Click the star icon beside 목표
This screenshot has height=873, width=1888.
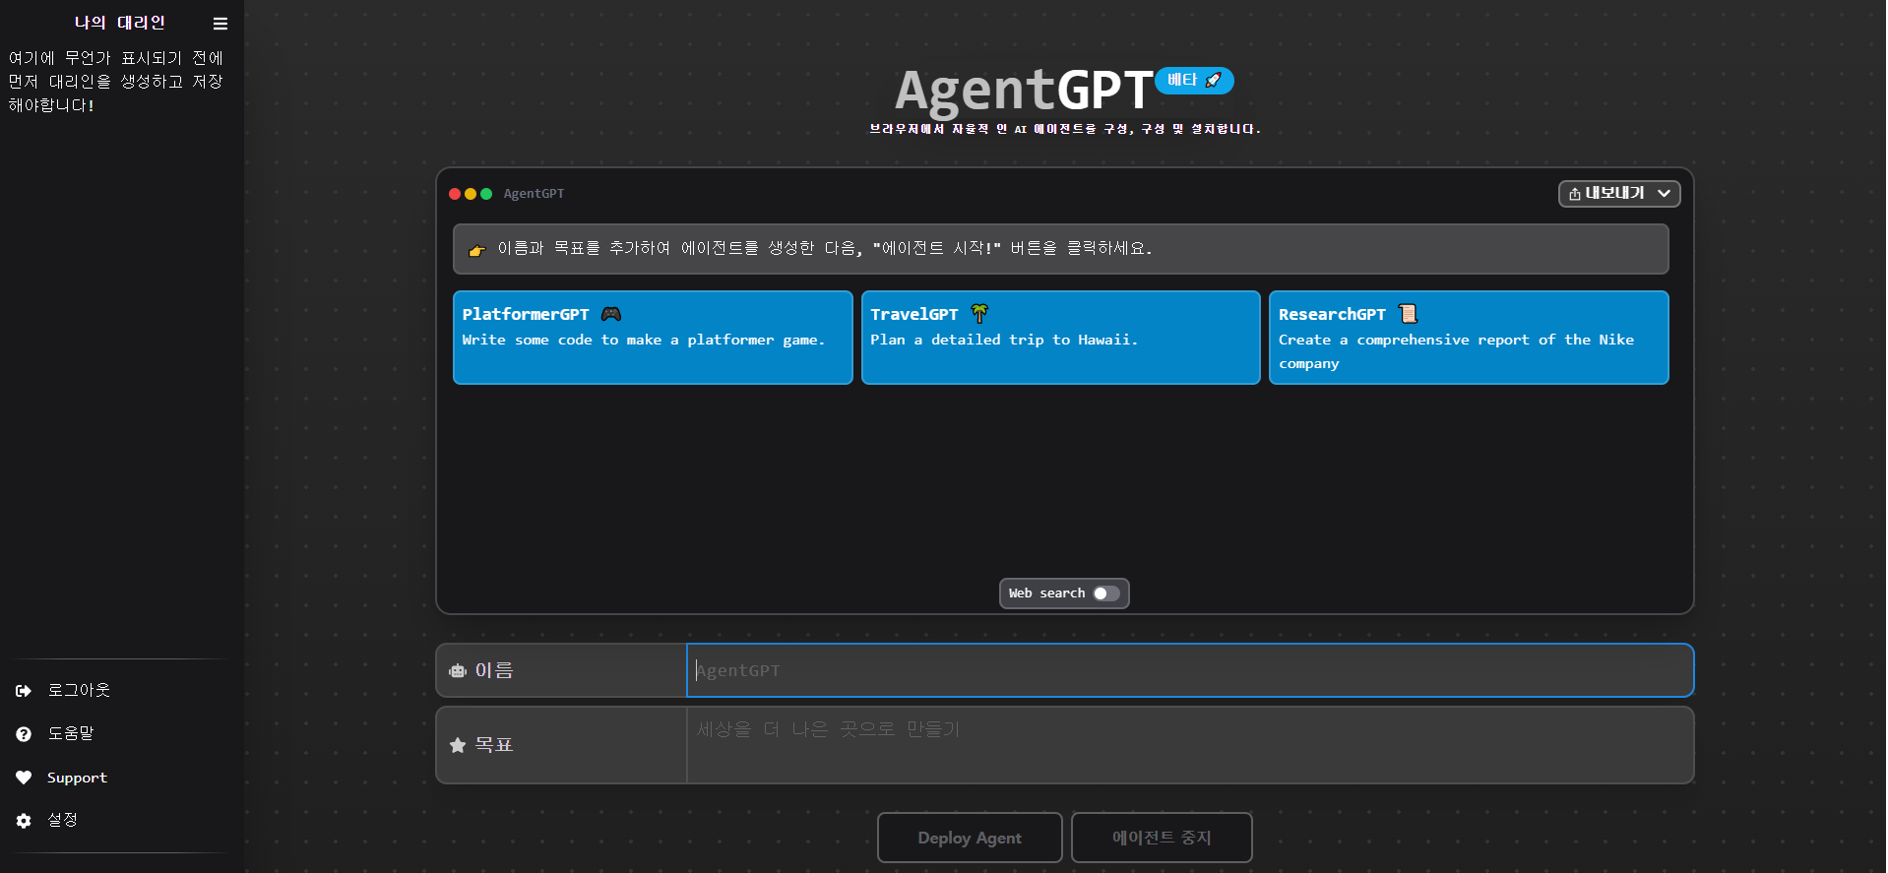point(458,746)
